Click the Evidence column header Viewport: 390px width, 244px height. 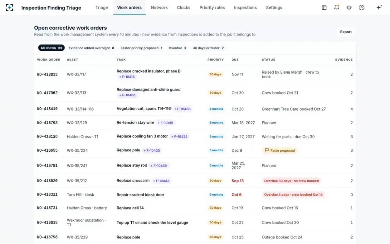(344, 60)
